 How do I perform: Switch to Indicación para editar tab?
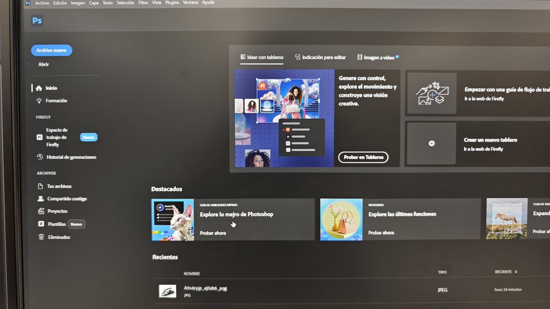[x=320, y=58]
